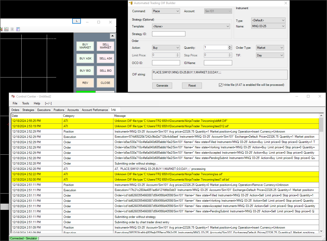Screen dimensions: 327x241
Task: Open the Instrument Type dropdown
Action: click(x=268, y=20)
